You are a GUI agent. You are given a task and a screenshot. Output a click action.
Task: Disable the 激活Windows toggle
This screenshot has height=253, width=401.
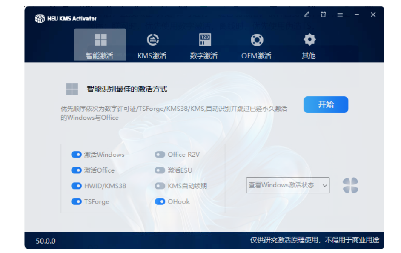tap(76, 155)
